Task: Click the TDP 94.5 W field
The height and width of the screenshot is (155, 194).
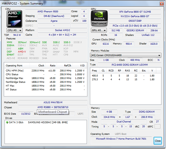Action: point(17,35)
